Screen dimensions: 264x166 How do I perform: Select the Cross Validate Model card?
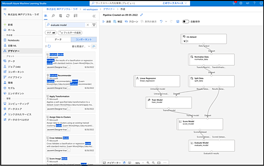[70, 144]
